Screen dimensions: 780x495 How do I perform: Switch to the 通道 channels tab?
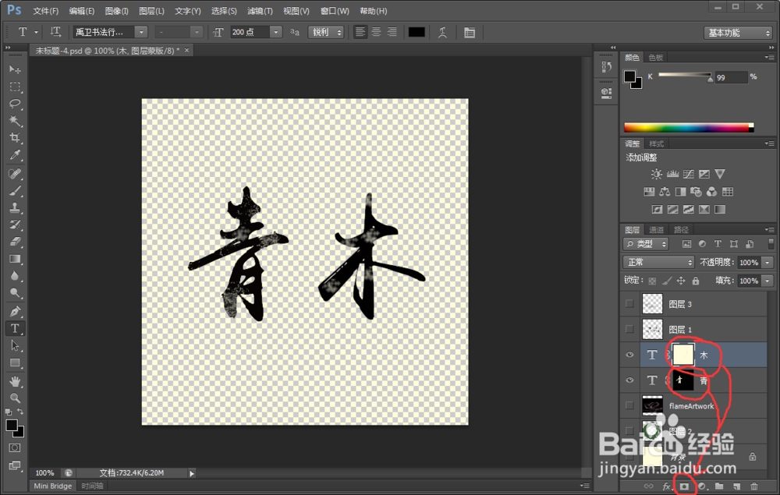point(656,229)
